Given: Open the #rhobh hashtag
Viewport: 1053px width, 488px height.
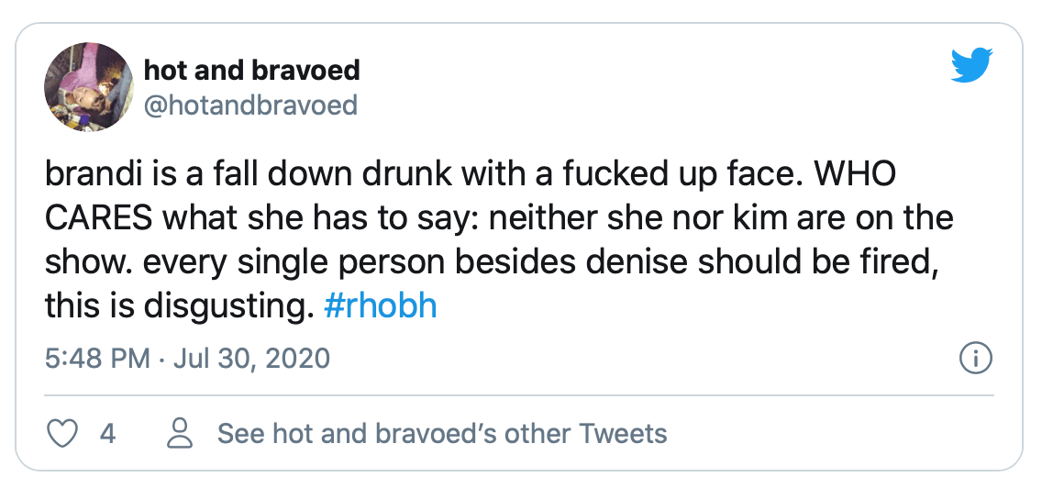Looking at the screenshot, I should click(381, 305).
